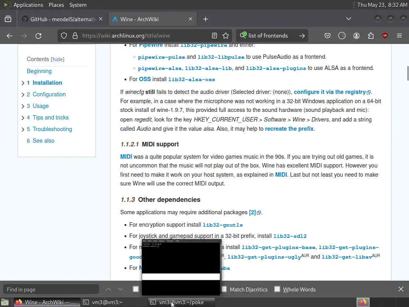This screenshot has height=307, width=409.
Task: Expand the Configuration section in contents
Action: (x=23, y=94)
